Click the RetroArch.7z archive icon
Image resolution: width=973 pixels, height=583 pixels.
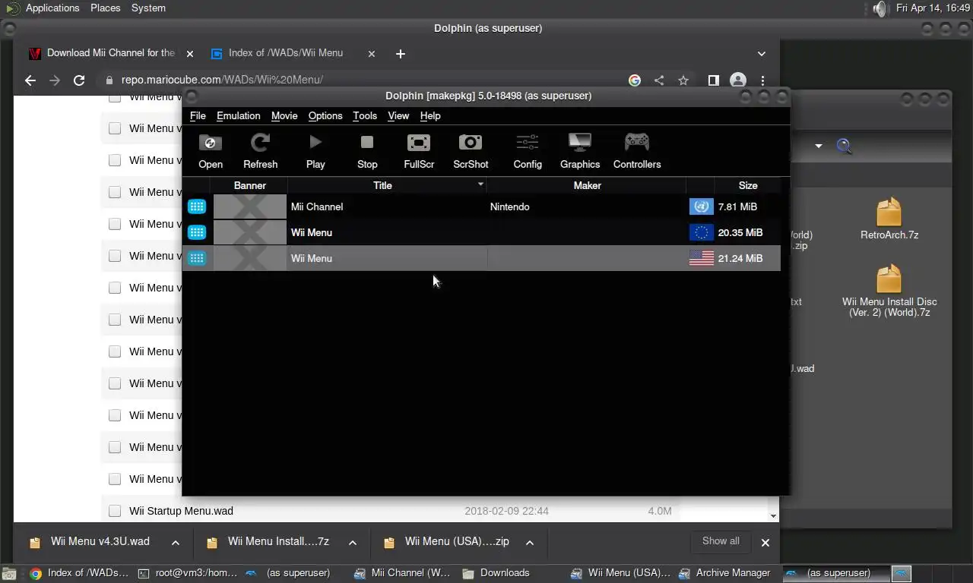coord(889,213)
